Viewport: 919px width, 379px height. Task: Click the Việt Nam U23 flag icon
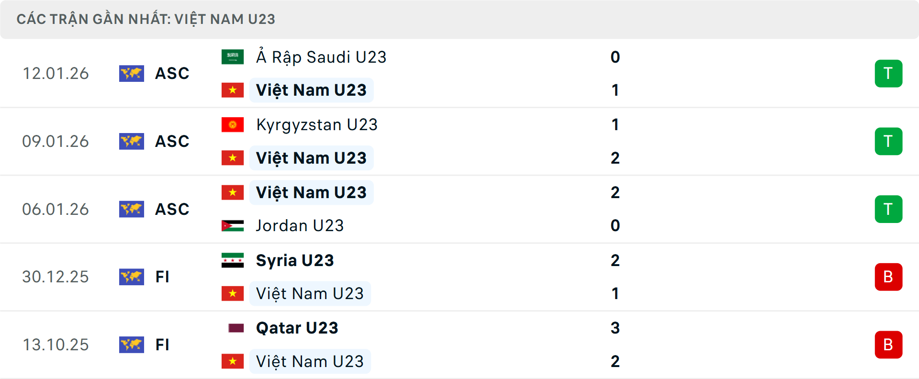point(233,90)
